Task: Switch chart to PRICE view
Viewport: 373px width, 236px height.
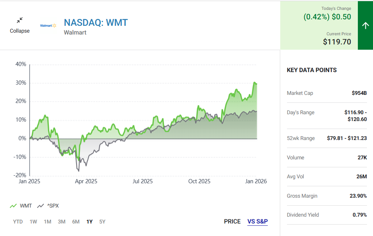Action: pos(232,222)
